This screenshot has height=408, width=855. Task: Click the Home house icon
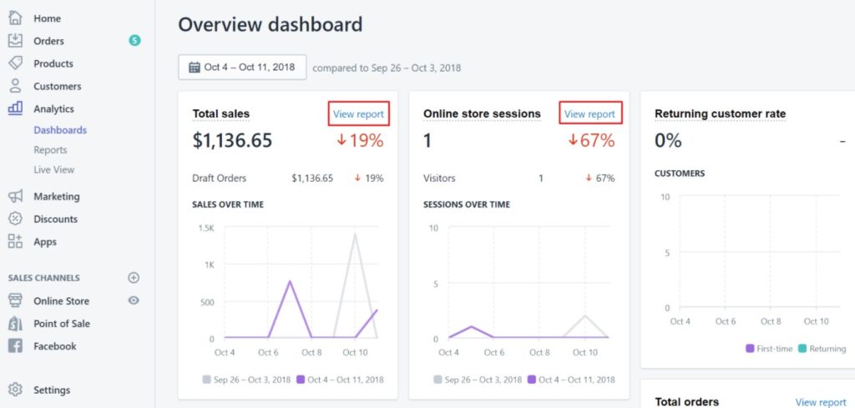[15, 18]
